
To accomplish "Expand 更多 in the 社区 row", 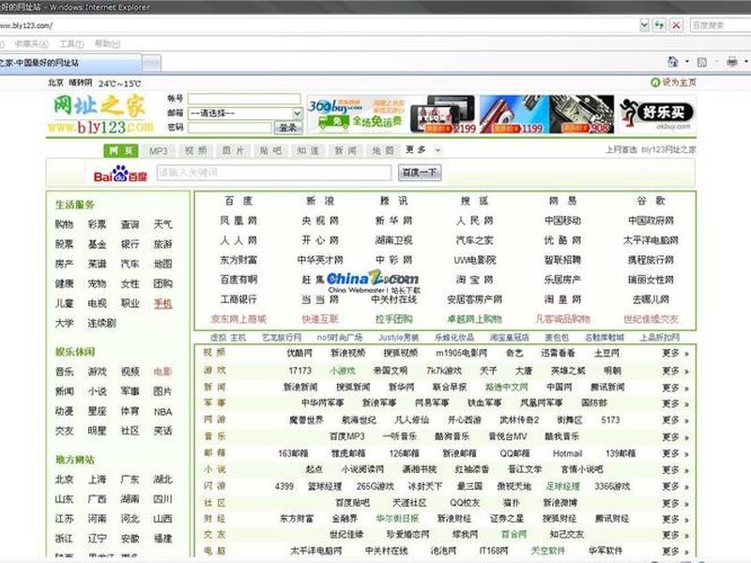I will point(675,503).
